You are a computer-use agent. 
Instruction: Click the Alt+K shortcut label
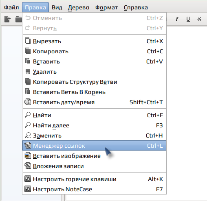[x=155, y=179]
